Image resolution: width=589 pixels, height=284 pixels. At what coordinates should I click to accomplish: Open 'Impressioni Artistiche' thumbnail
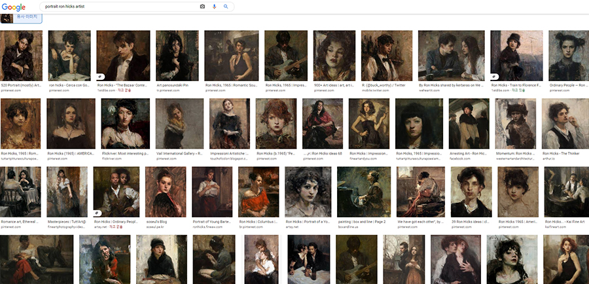(230, 124)
